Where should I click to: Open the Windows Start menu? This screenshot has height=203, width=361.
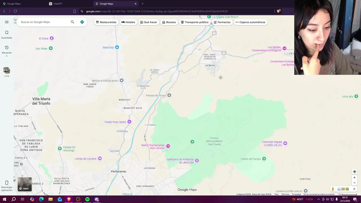5,199
